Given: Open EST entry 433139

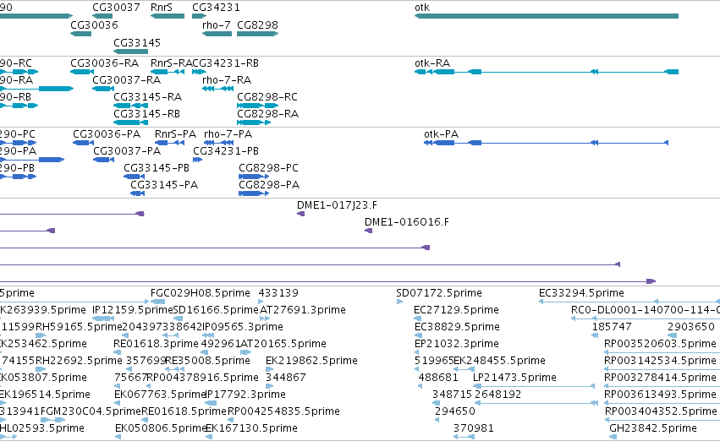Looking at the screenshot, I should 278,293.
